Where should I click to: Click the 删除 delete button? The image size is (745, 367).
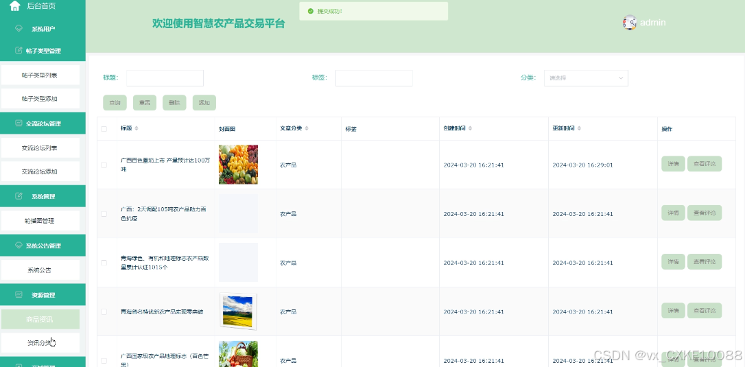tap(174, 103)
